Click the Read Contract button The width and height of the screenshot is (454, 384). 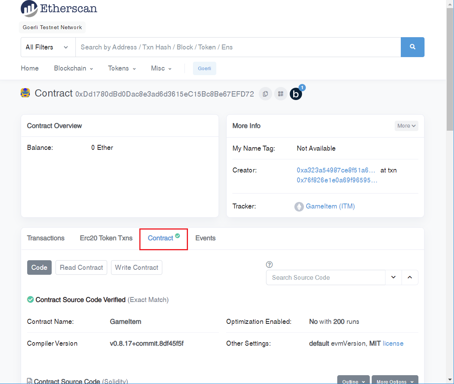pos(81,267)
